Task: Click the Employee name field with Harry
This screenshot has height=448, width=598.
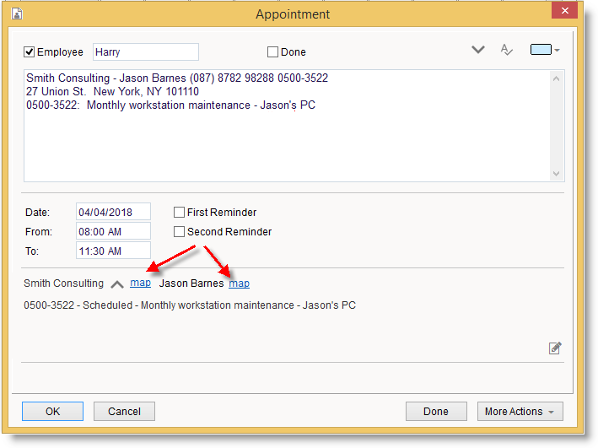Action: 145,52
